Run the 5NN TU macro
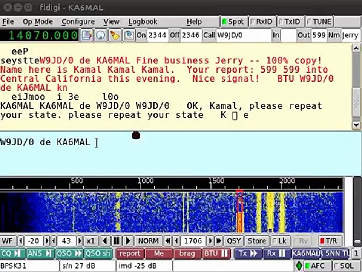Viewport: 362px width, 272px height. tap(336, 253)
